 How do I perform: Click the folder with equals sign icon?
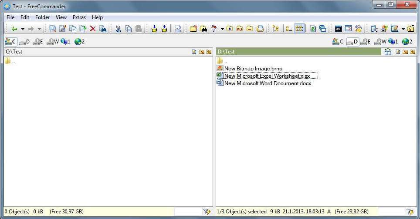[250, 29]
